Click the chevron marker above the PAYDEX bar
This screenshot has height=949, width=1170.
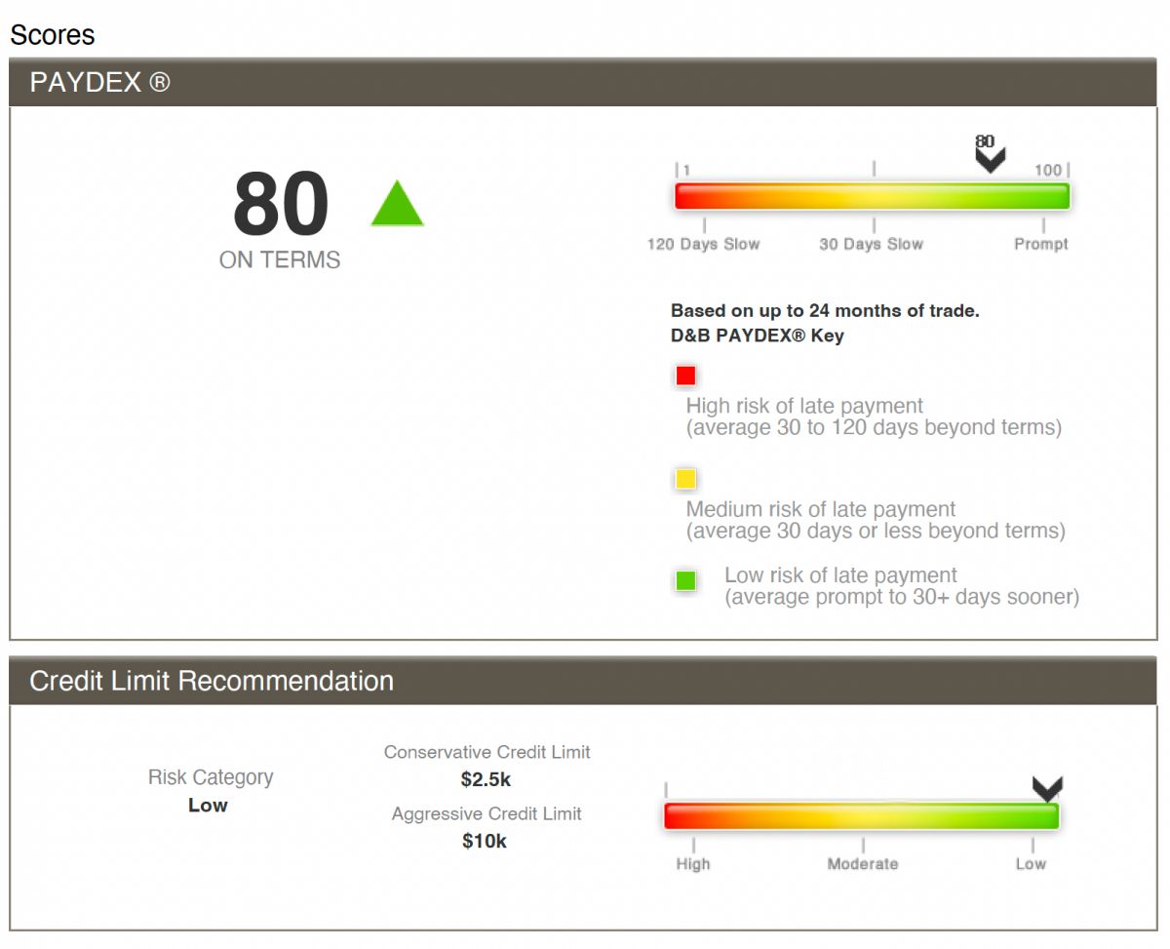(x=990, y=161)
